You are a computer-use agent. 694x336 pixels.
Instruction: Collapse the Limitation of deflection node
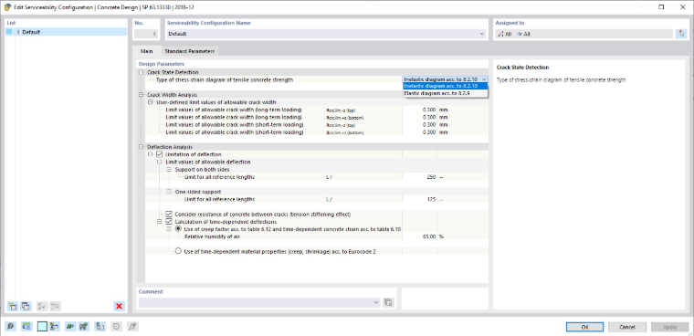[x=150, y=154]
